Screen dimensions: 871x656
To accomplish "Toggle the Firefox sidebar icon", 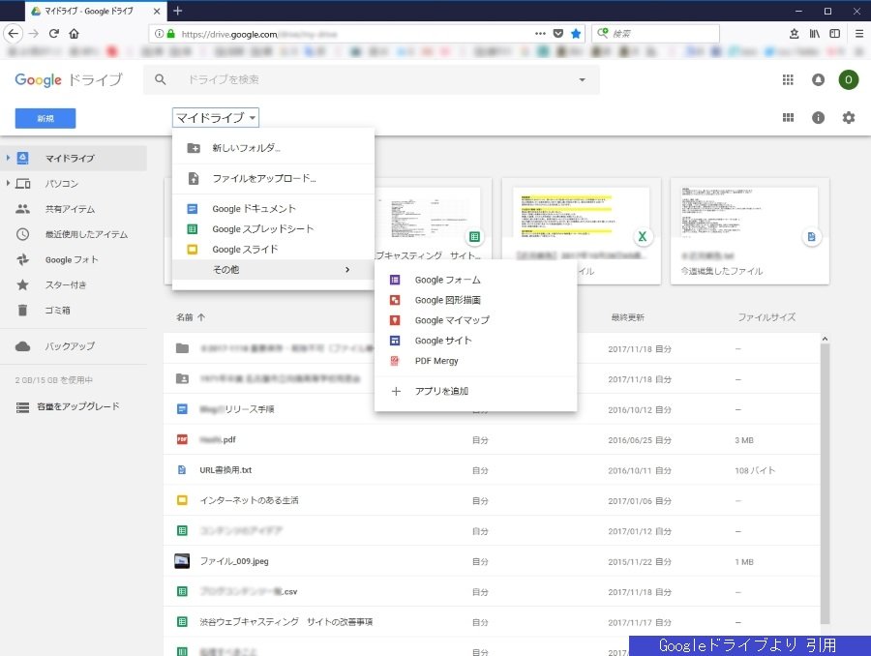I will [x=834, y=33].
